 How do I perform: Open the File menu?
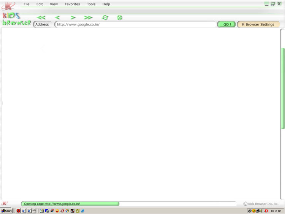click(27, 4)
